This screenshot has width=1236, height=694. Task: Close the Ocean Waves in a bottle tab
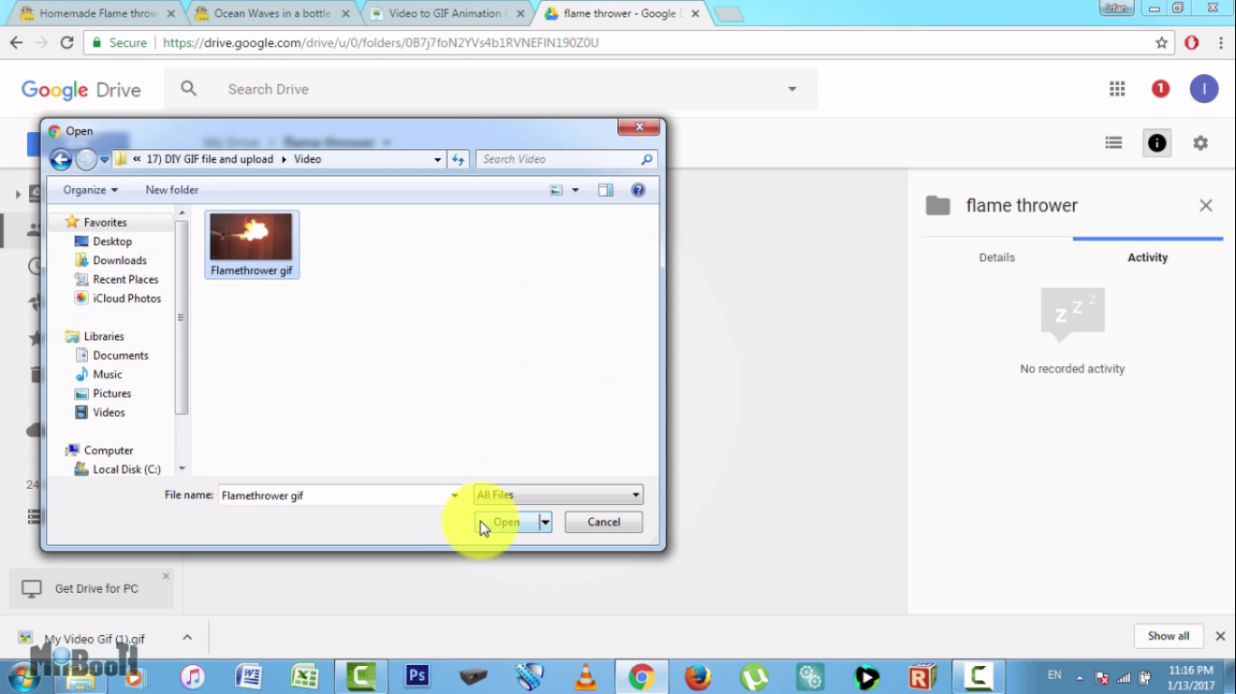[346, 14]
